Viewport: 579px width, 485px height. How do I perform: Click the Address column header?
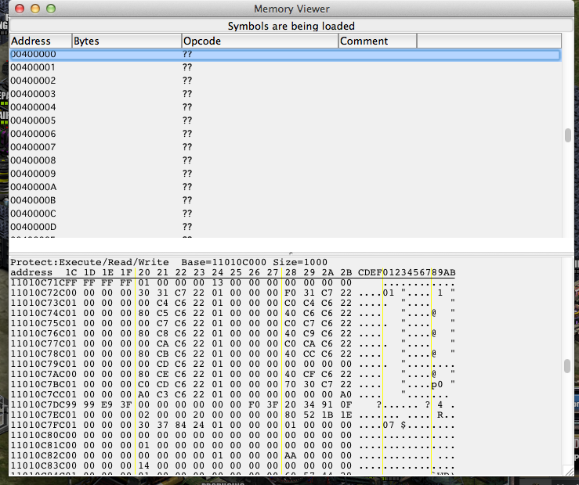[40, 41]
